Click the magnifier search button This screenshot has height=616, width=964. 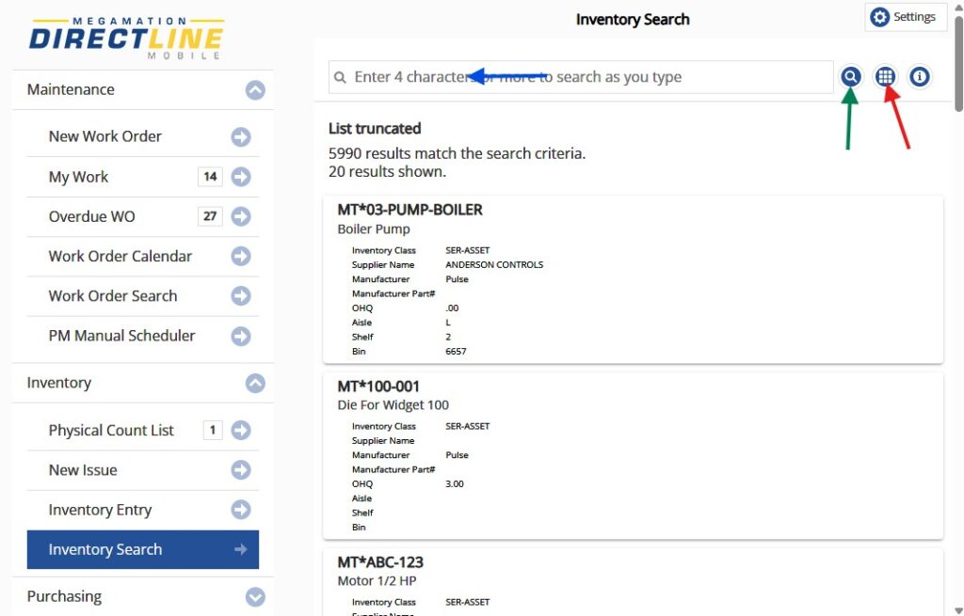click(x=851, y=77)
